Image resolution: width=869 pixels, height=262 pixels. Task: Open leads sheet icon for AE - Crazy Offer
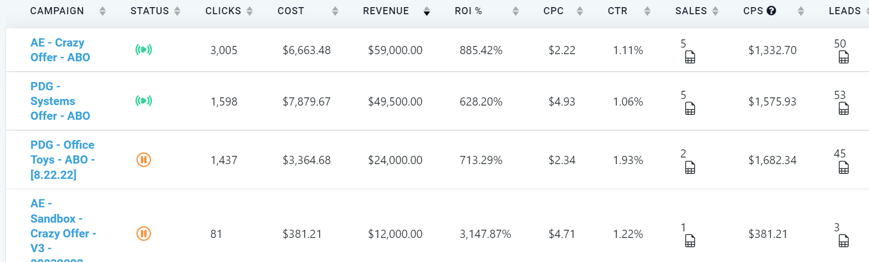(x=844, y=57)
